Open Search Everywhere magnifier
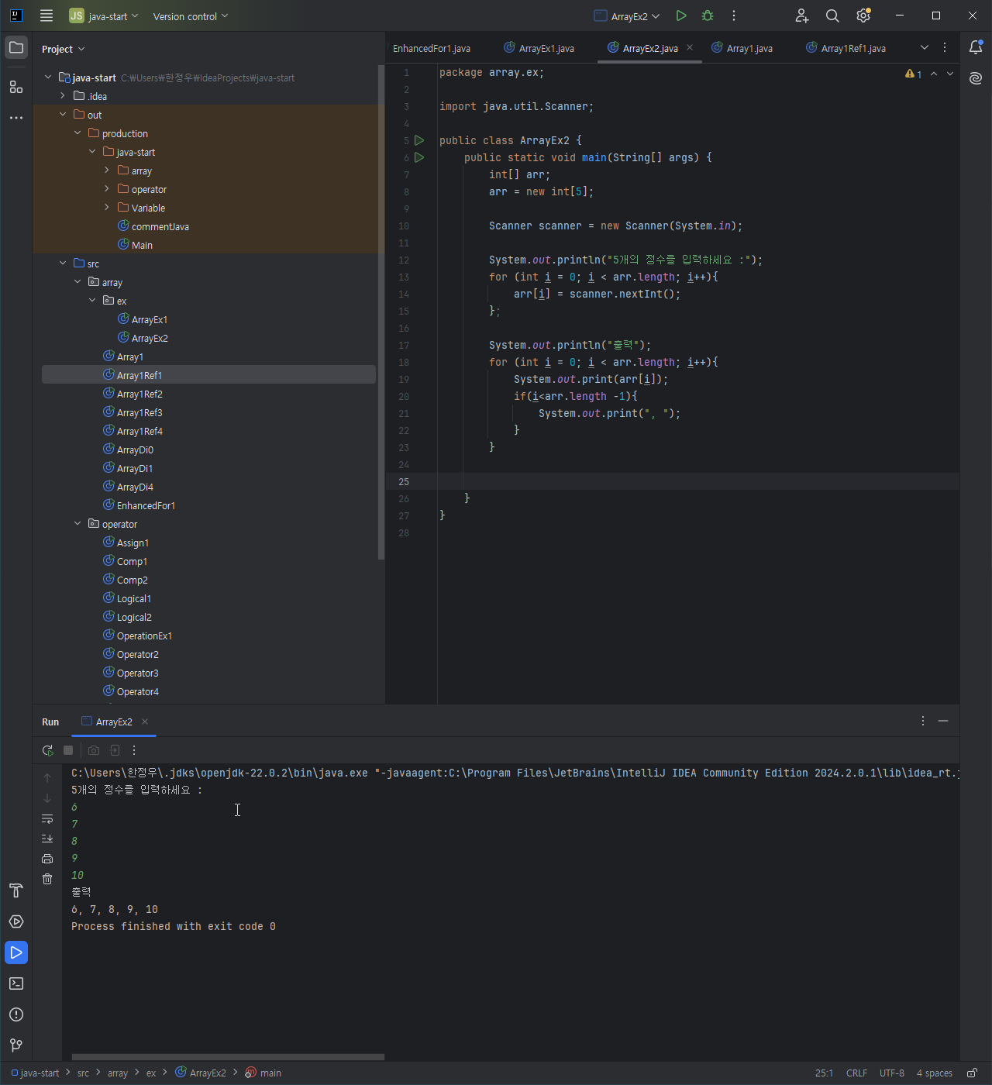The width and height of the screenshot is (992, 1085). click(832, 15)
